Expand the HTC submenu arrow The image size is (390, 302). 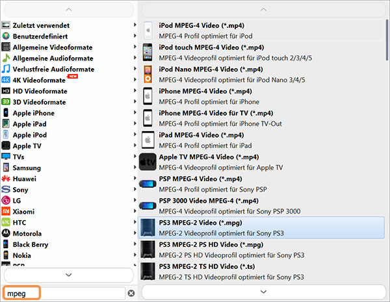[x=135, y=221]
